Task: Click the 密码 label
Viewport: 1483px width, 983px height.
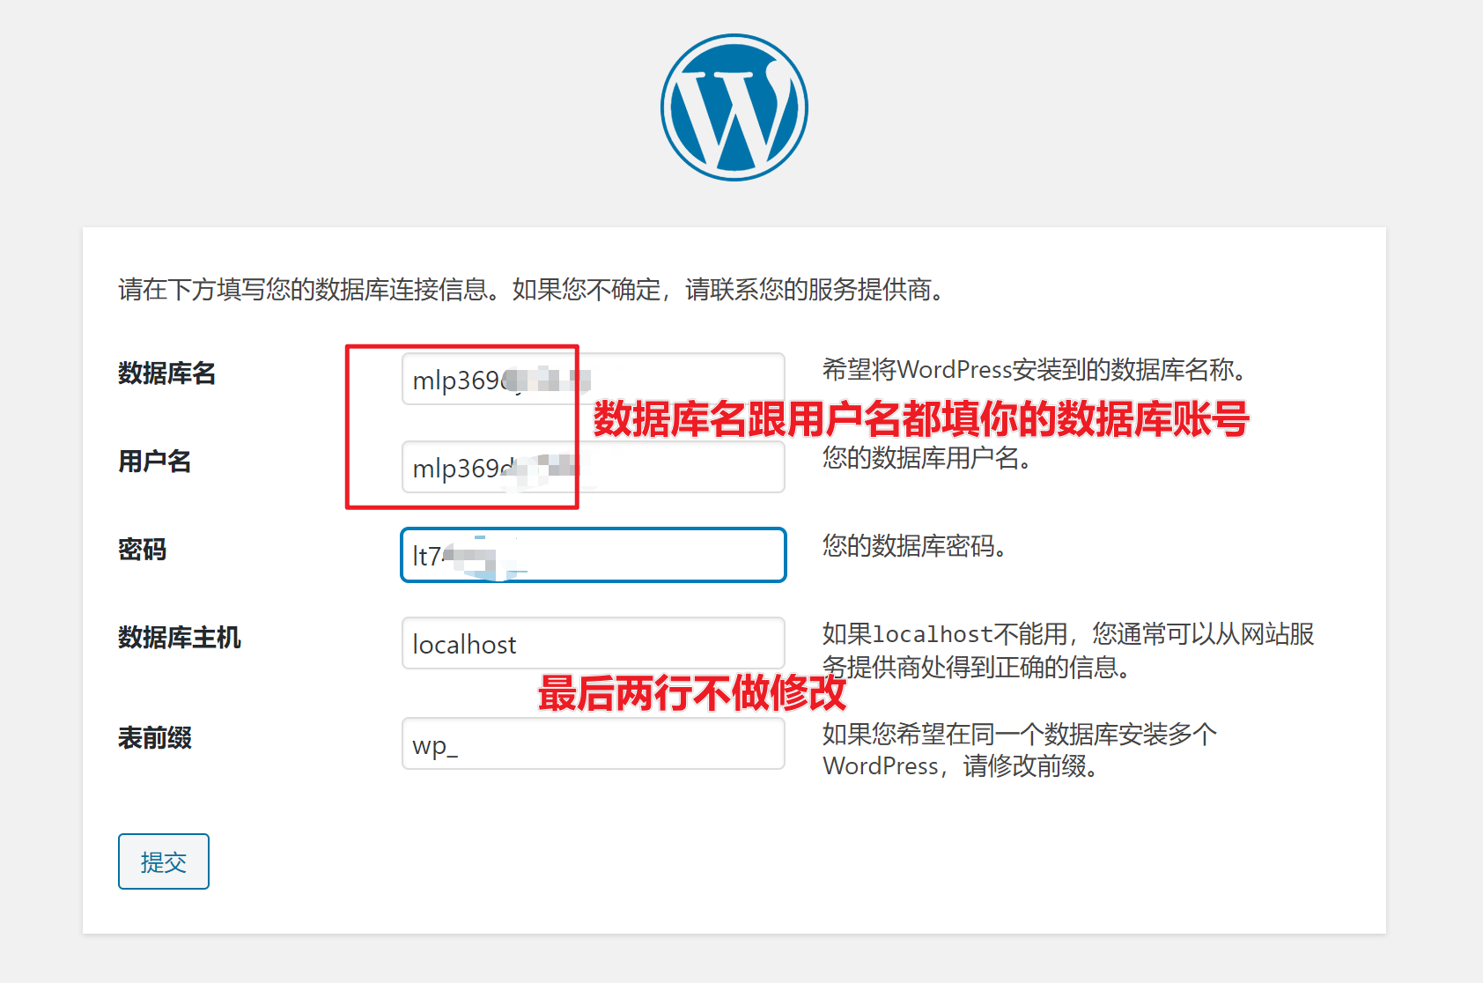Action: pyautogui.click(x=143, y=549)
